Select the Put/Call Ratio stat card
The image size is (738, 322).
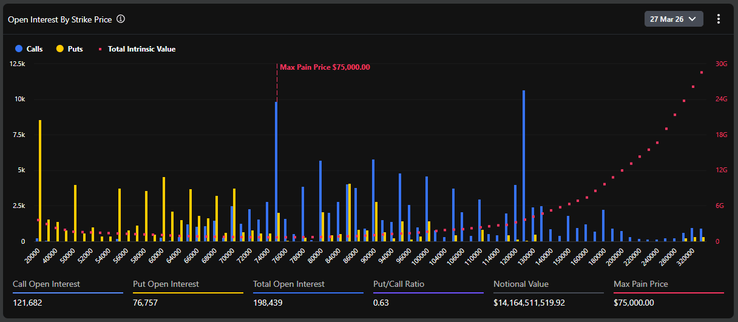(428, 293)
